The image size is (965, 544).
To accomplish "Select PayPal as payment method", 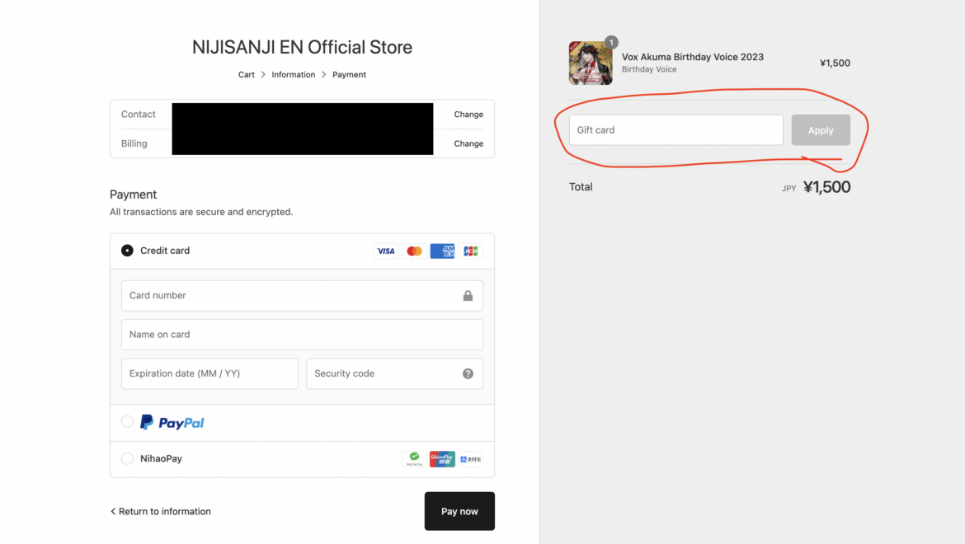I will coord(127,421).
